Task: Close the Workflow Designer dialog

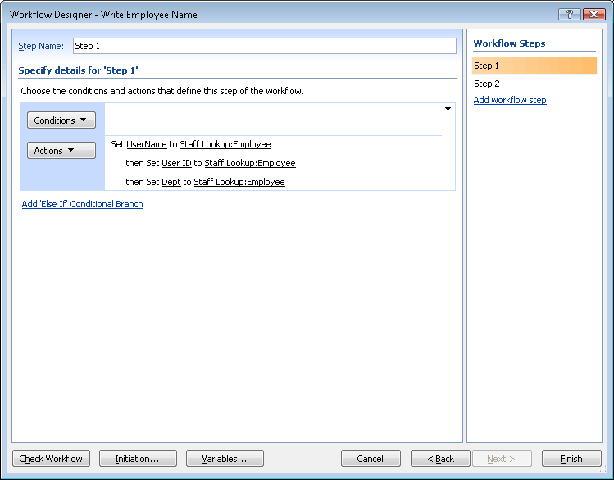Action: click(x=594, y=14)
